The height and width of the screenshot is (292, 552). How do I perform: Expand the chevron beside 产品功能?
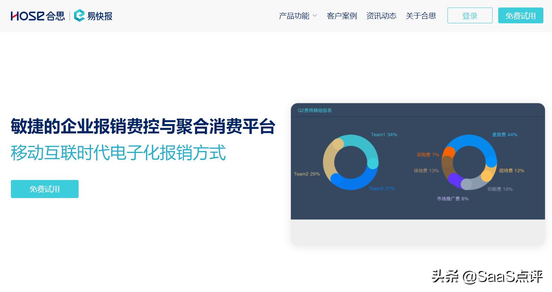click(315, 16)
